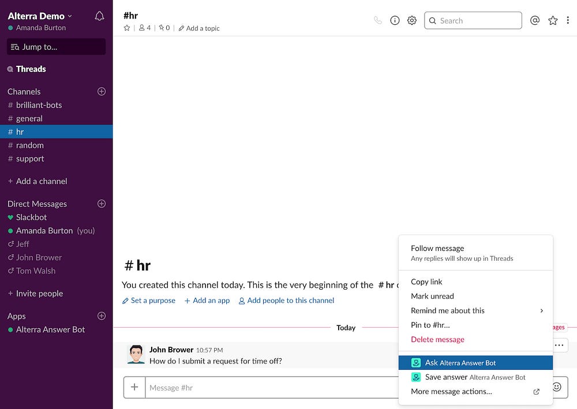This screenshot has height=409, width=577.
Task: Open message more actions ellipsis button
Action: 559,345
